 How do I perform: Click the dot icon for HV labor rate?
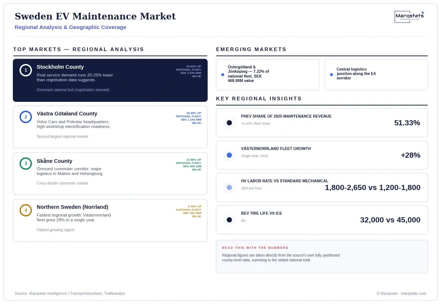pos(229,187)
